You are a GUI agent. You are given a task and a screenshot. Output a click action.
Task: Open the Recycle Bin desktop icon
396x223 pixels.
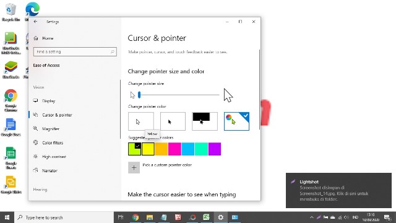coord(11,12)
